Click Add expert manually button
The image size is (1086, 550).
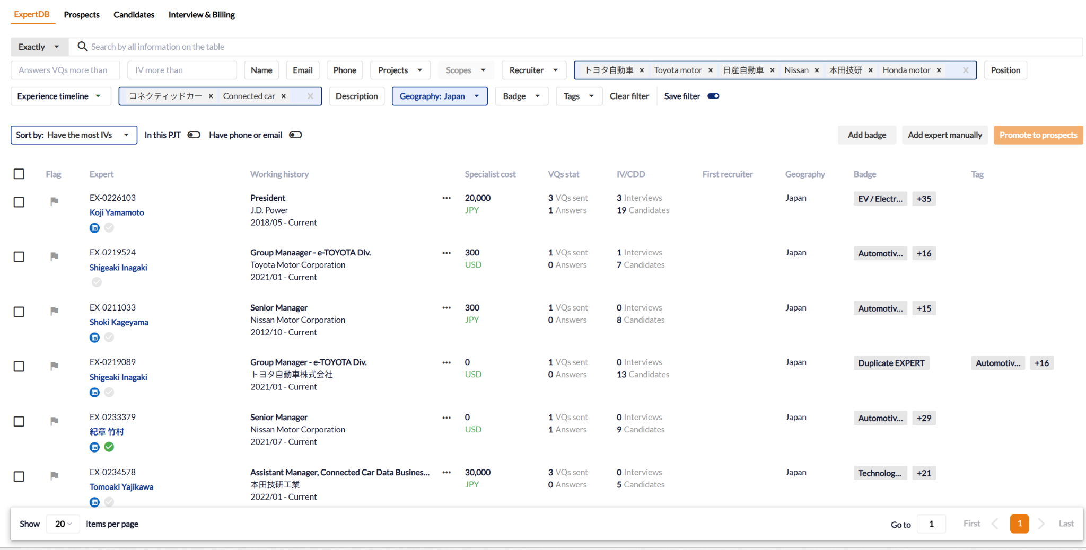click(x=945, y=135)
